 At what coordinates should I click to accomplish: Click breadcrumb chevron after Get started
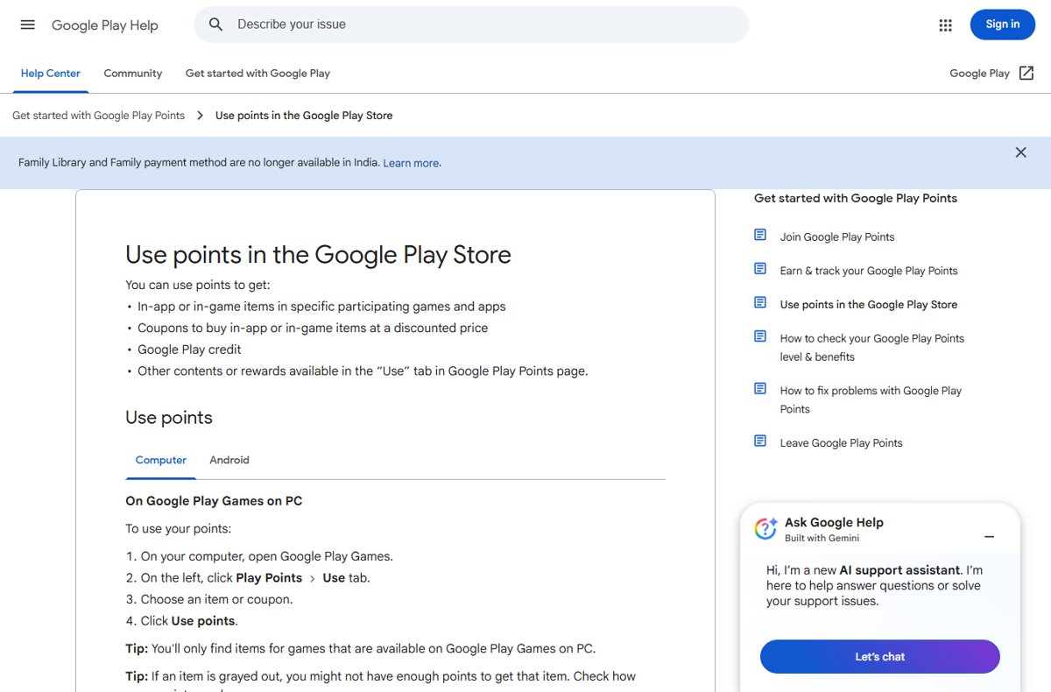(x=200, y=116)
